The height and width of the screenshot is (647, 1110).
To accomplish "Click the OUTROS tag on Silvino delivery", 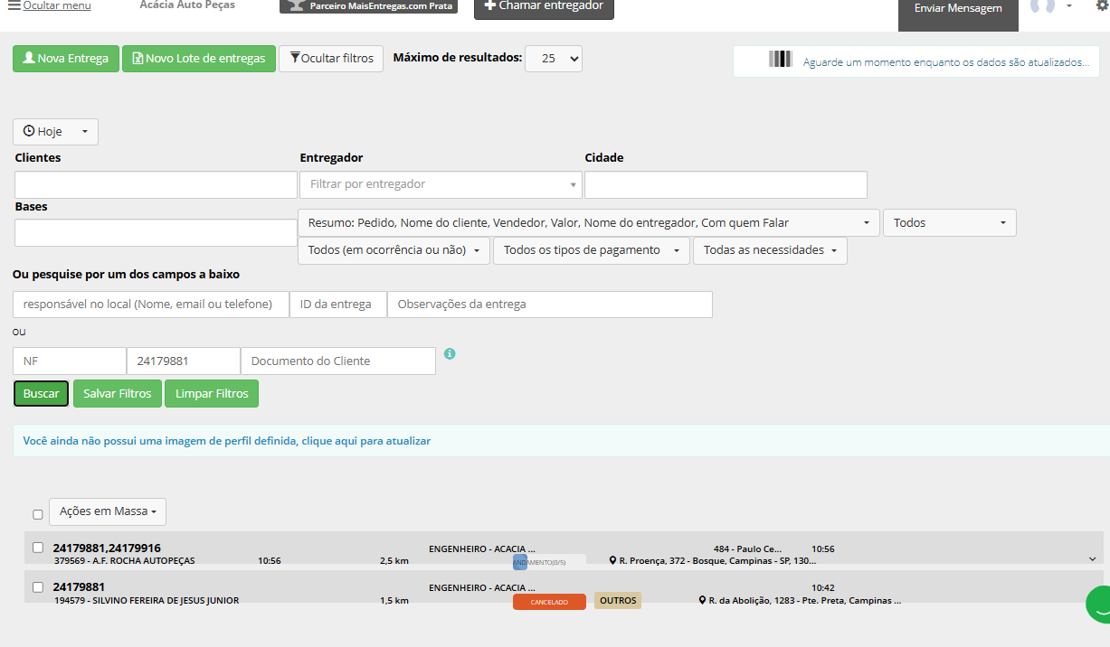I will pos(618,601).
